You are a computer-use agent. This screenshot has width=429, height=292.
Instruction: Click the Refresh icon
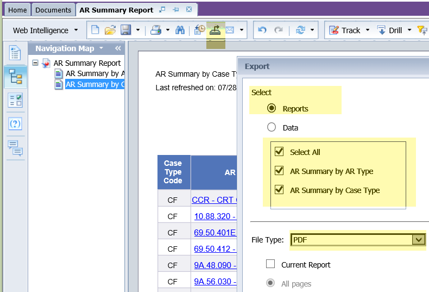[300, 30]
